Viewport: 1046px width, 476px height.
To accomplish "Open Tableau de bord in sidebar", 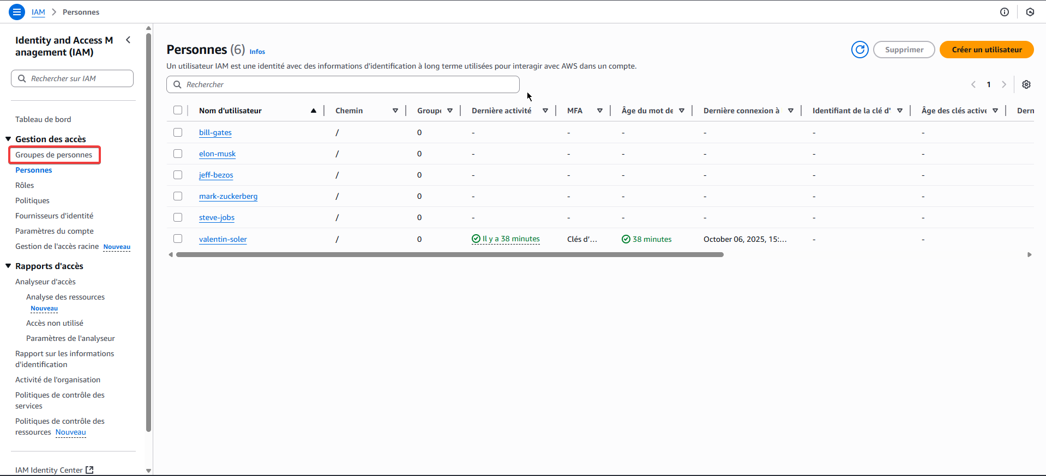I will click(x=43, y=119).
